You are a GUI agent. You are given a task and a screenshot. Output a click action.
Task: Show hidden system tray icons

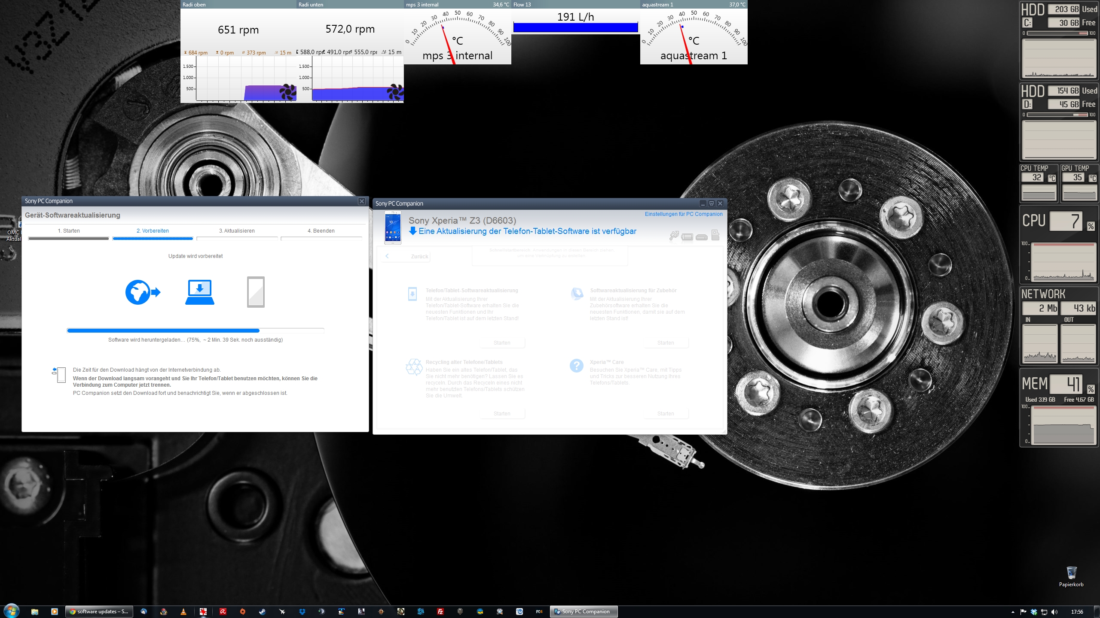coord(1013,612)
